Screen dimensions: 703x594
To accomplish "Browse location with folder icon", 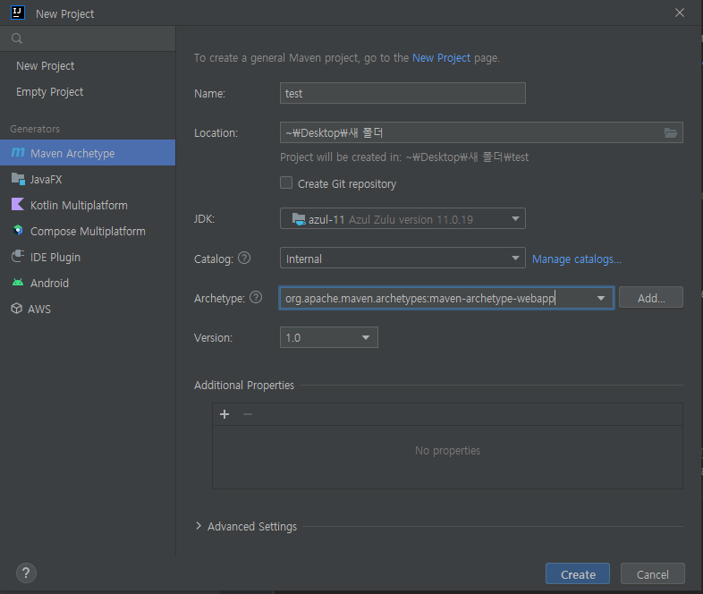I will [670, 132].
